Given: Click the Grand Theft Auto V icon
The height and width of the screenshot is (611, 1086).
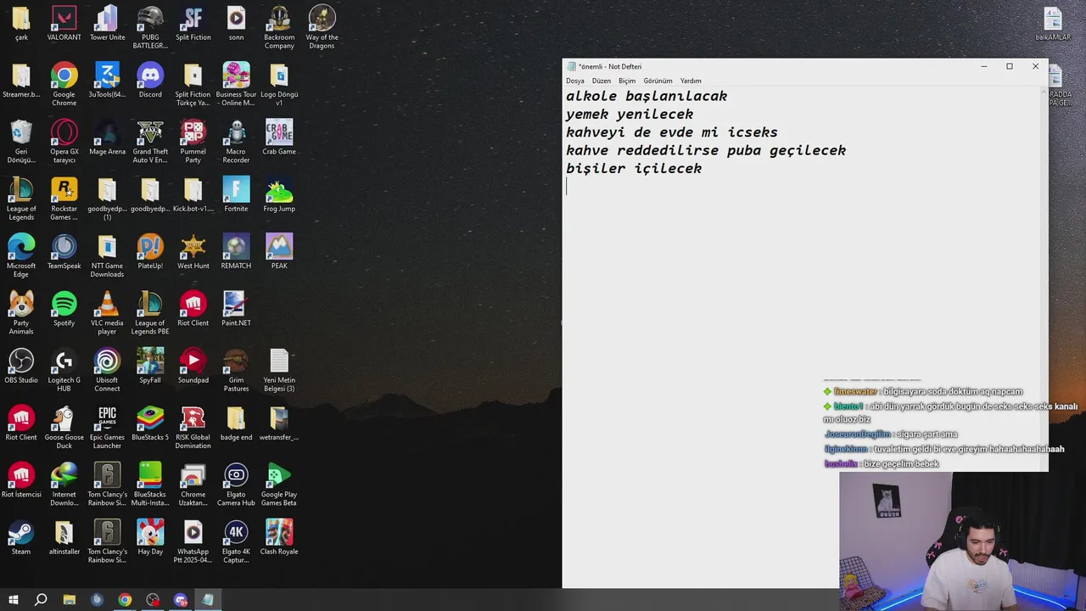Looking at the screenshot, I should [x=150, y=141].
